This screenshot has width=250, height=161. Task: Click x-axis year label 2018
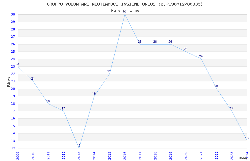click(155, 155)
